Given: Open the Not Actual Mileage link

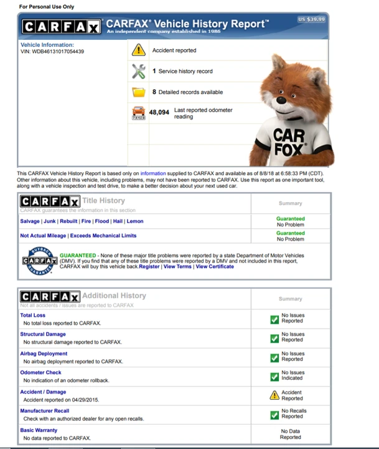Looking at the screenshot, I should coord(43,235).
